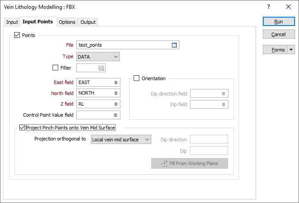Uncheck the Points checkbox
Viewport: 299px width, 203px height.
click(x=17, y=35)
